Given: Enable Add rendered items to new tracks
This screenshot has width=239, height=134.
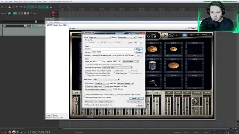Looking at the screenshot, I should pos(85,97).
